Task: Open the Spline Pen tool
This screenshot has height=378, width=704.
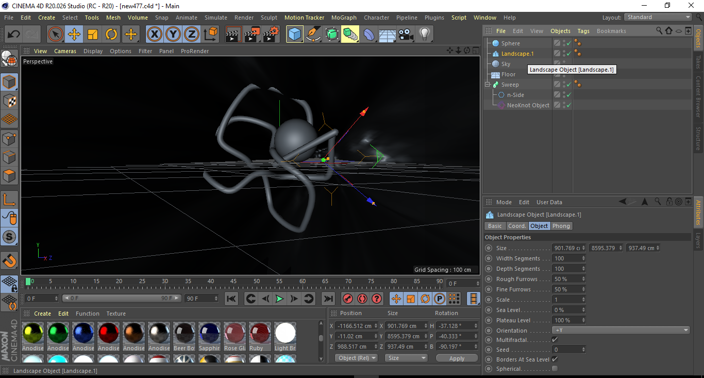Action: click(313, 35)
